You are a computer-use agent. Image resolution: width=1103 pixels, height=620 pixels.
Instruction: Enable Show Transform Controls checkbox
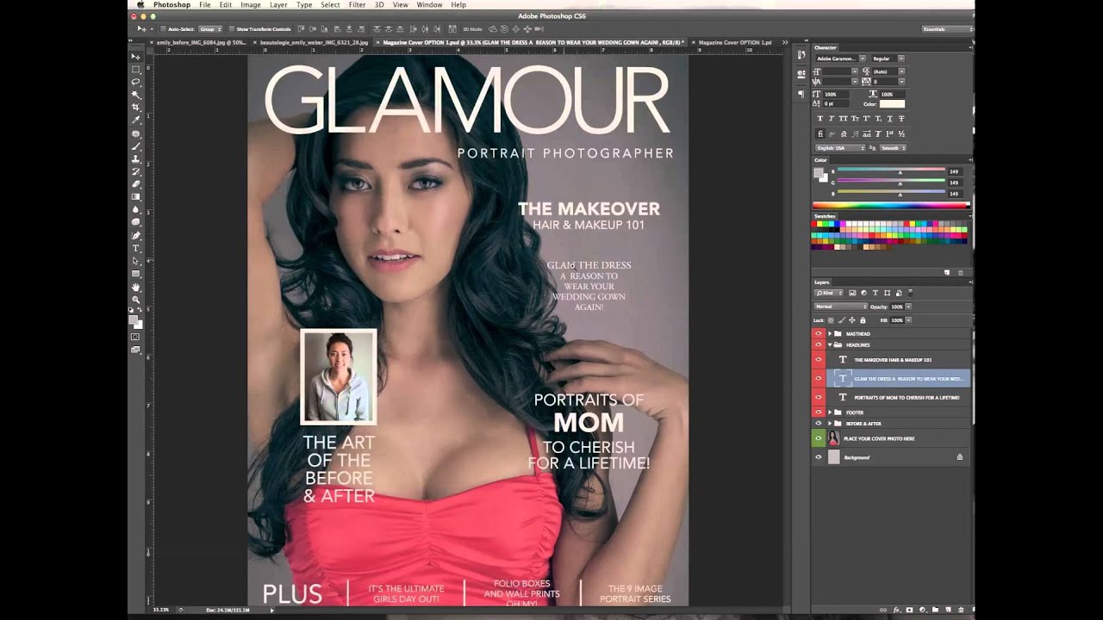tap(232, 29)
